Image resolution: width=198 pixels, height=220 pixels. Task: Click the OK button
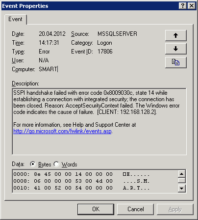tap(96, 209)
